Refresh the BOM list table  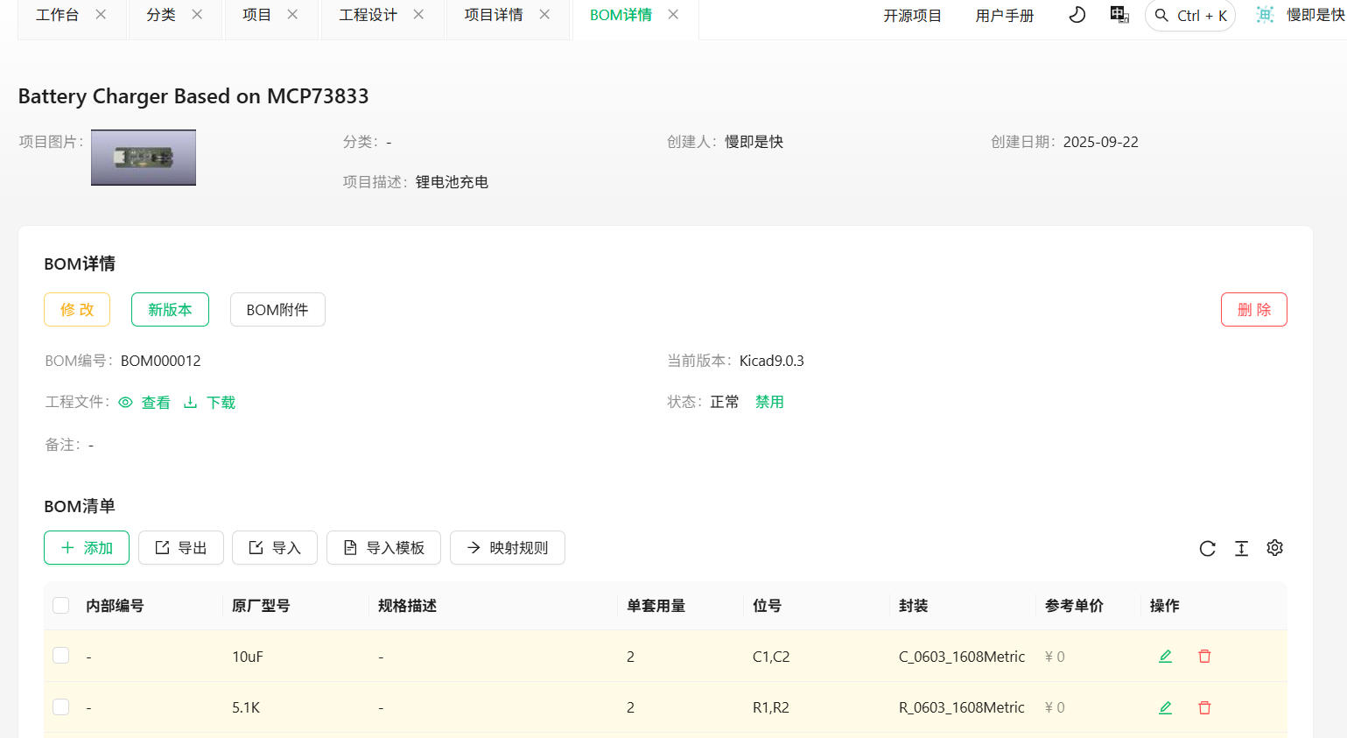click(x=1207, y=548)
